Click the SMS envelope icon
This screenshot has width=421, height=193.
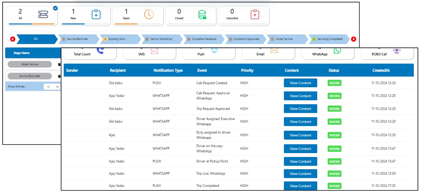pos(154,51)
